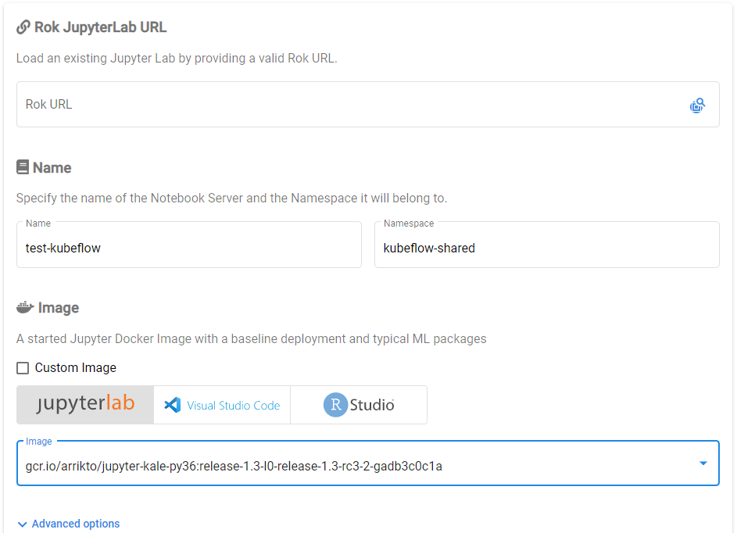Click the Custom Image label text

pyautogui.click(x=76, y=367)
